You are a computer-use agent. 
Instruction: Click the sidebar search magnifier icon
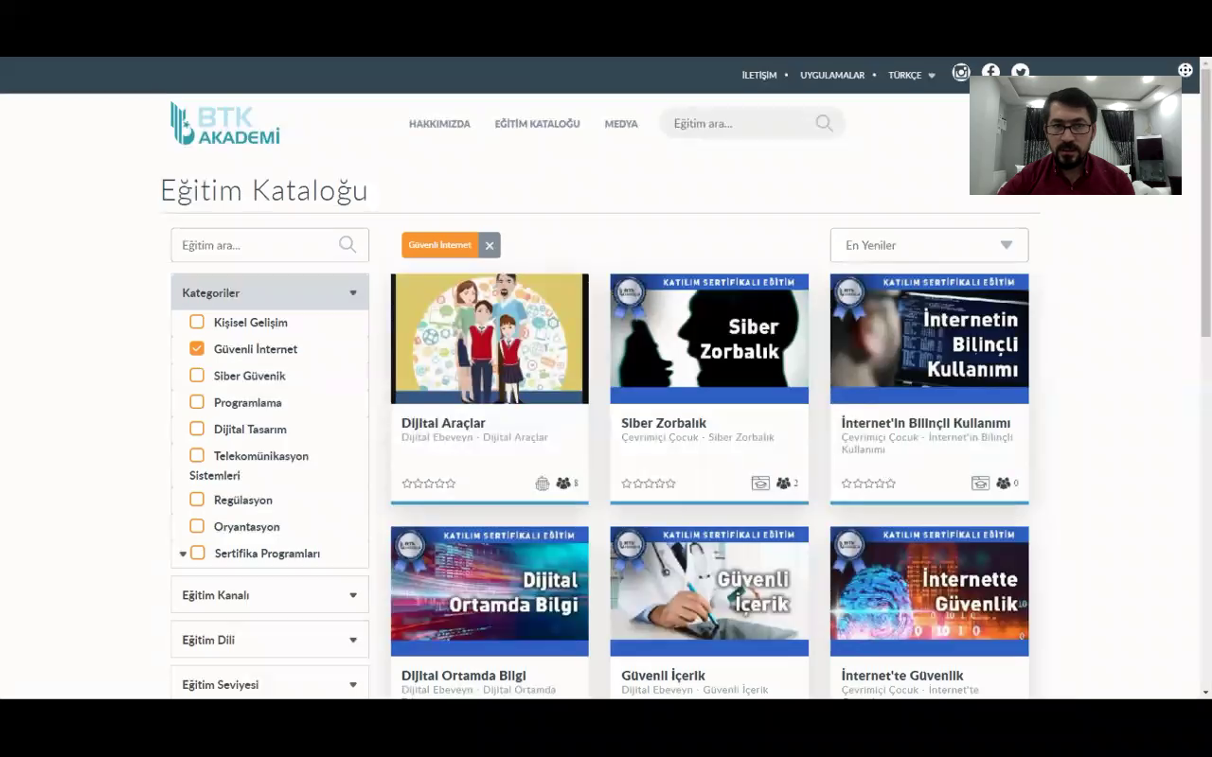click(348, 245)
